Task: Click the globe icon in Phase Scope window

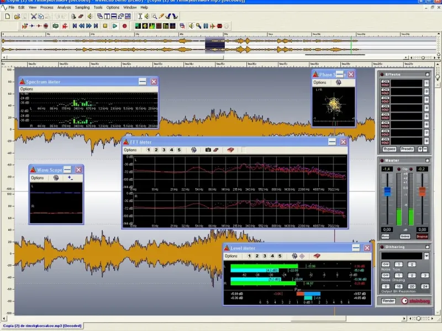Action: pos(338,83)
